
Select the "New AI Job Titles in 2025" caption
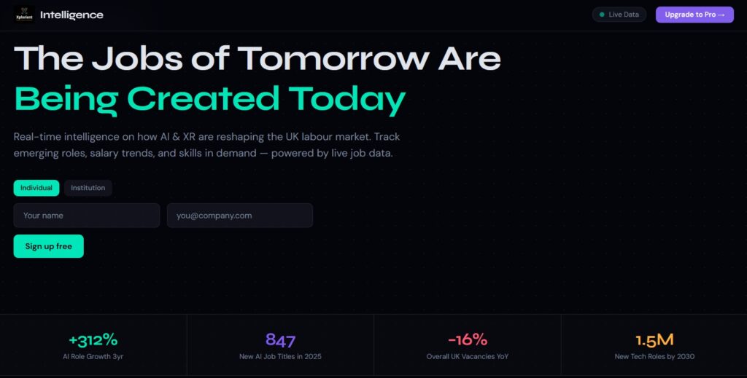pyautogui.click(x=280, y=357)
